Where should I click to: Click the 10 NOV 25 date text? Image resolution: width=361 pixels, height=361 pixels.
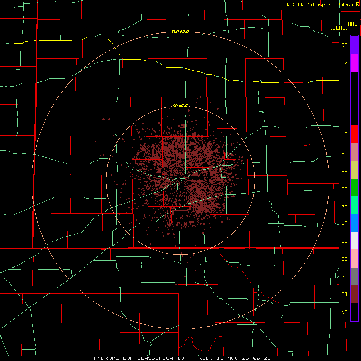233,358
